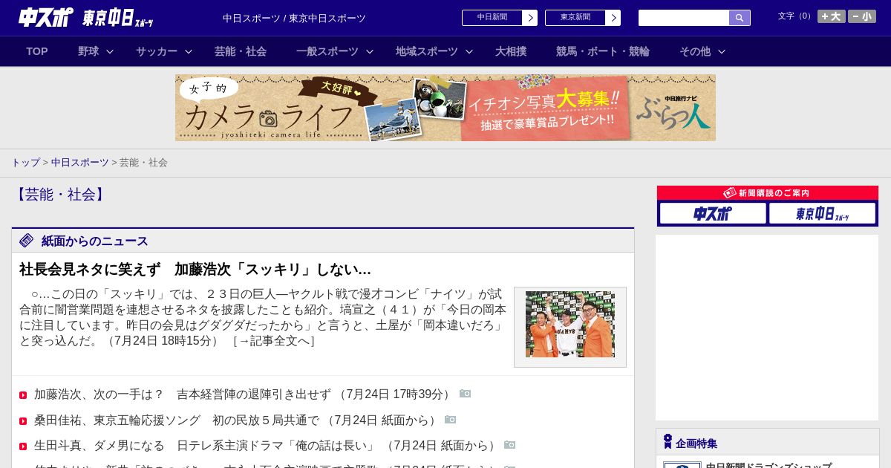Expand the 一般スポーツ dropdown chevron
This screenshot has width=891, height=468.
pos(370,51)
